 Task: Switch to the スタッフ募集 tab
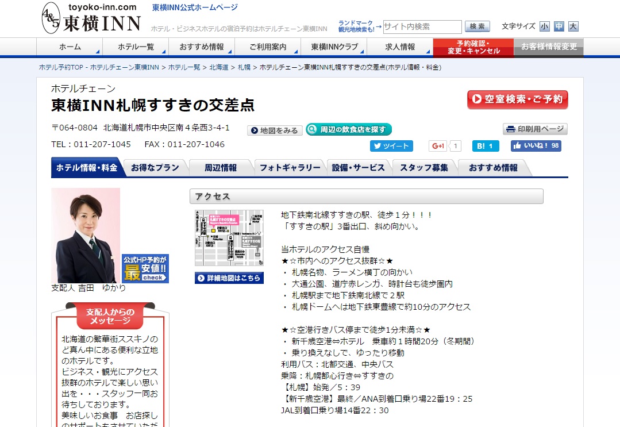click(x=424, y=168)
